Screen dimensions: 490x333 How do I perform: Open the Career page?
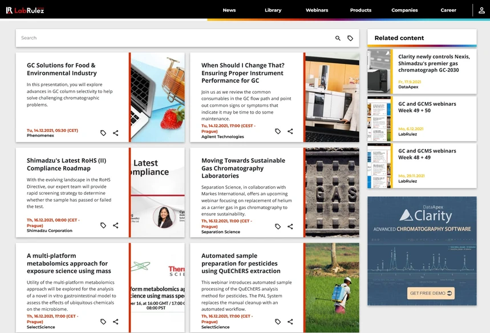(x=448, y=10)
